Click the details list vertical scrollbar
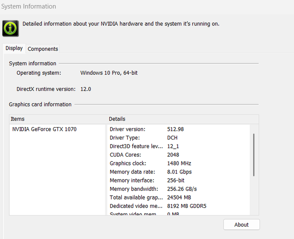This screenshot has width=294, height=239. click(x=254, y=155)
